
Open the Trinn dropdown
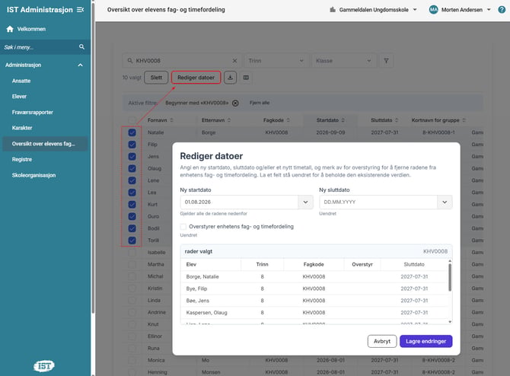click(276, 61)
